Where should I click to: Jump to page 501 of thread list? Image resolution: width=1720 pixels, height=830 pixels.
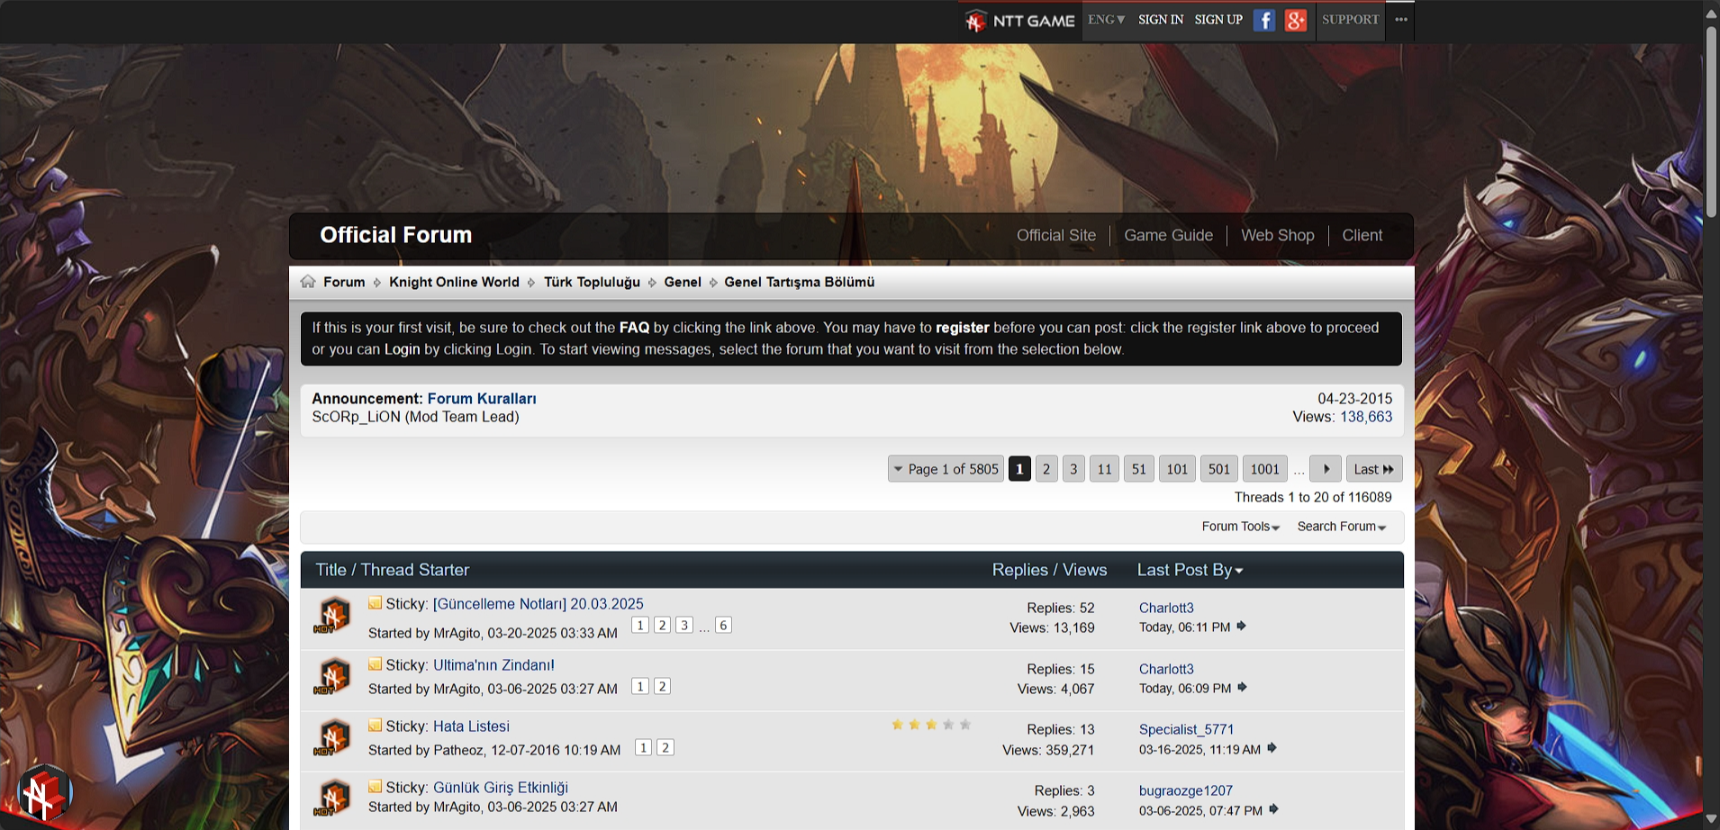1219,469
